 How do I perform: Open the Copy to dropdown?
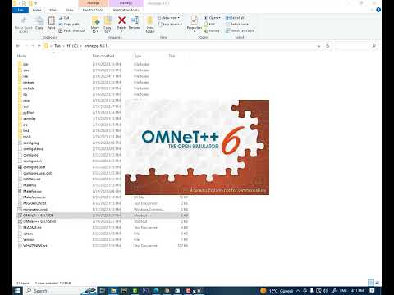point(108,25)
